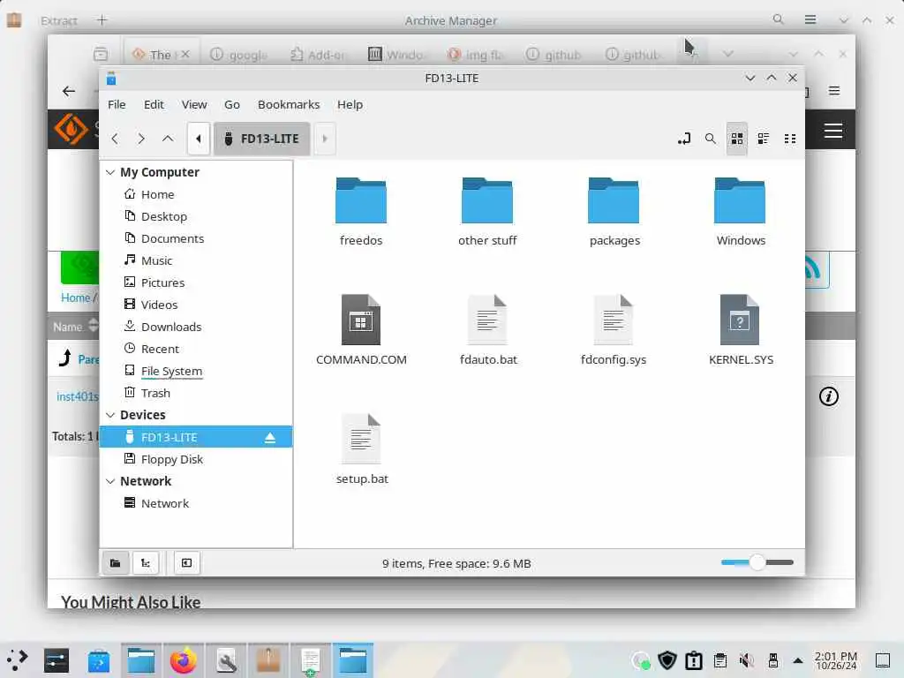The height and width of the screenshot is (678, 904).
Task: Go back with the back arrow
Action: pos(115,139)
